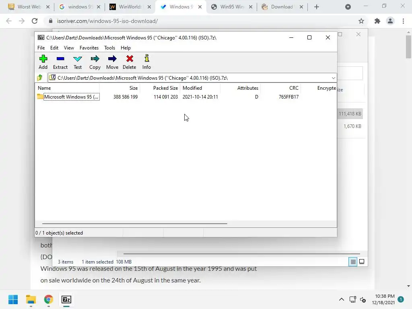Open the notification badge in the taskbar
The image size is (412, 309).
[401, 299]
